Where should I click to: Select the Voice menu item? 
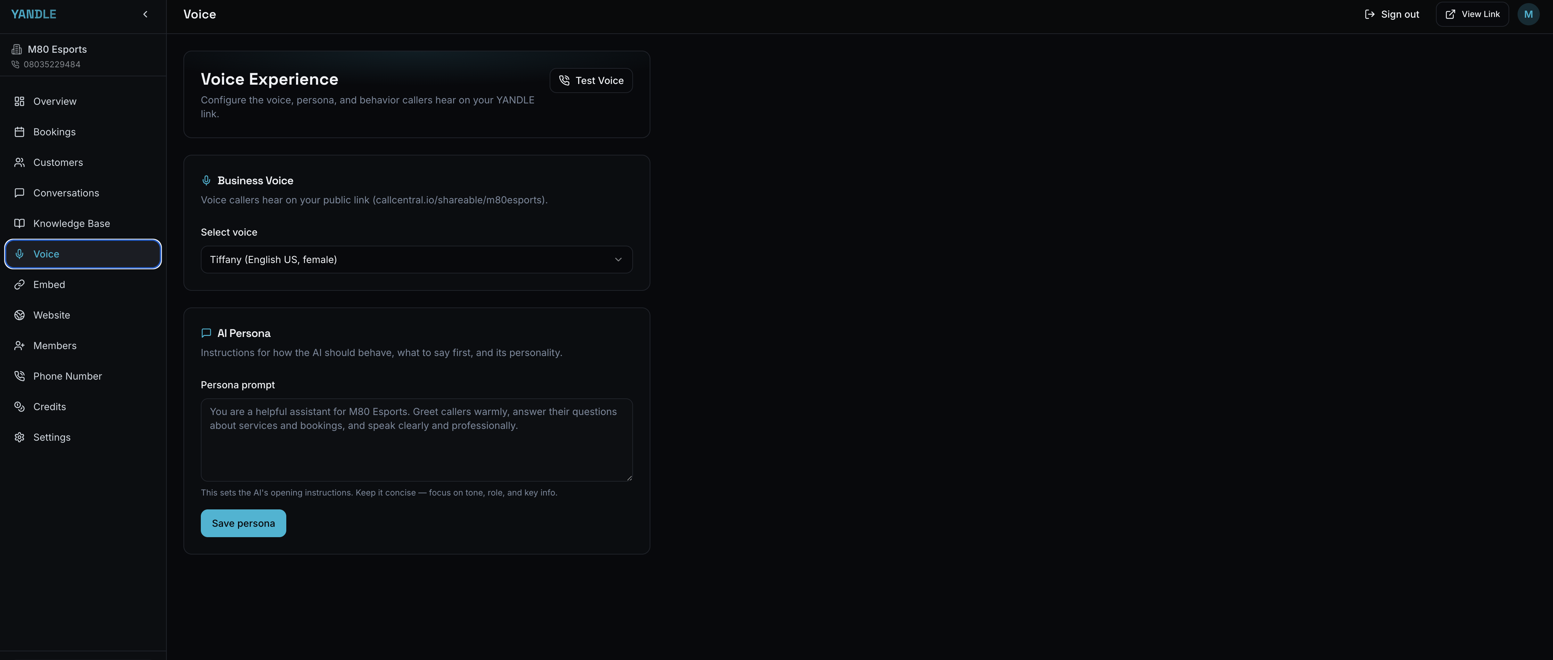coord(83,254)
